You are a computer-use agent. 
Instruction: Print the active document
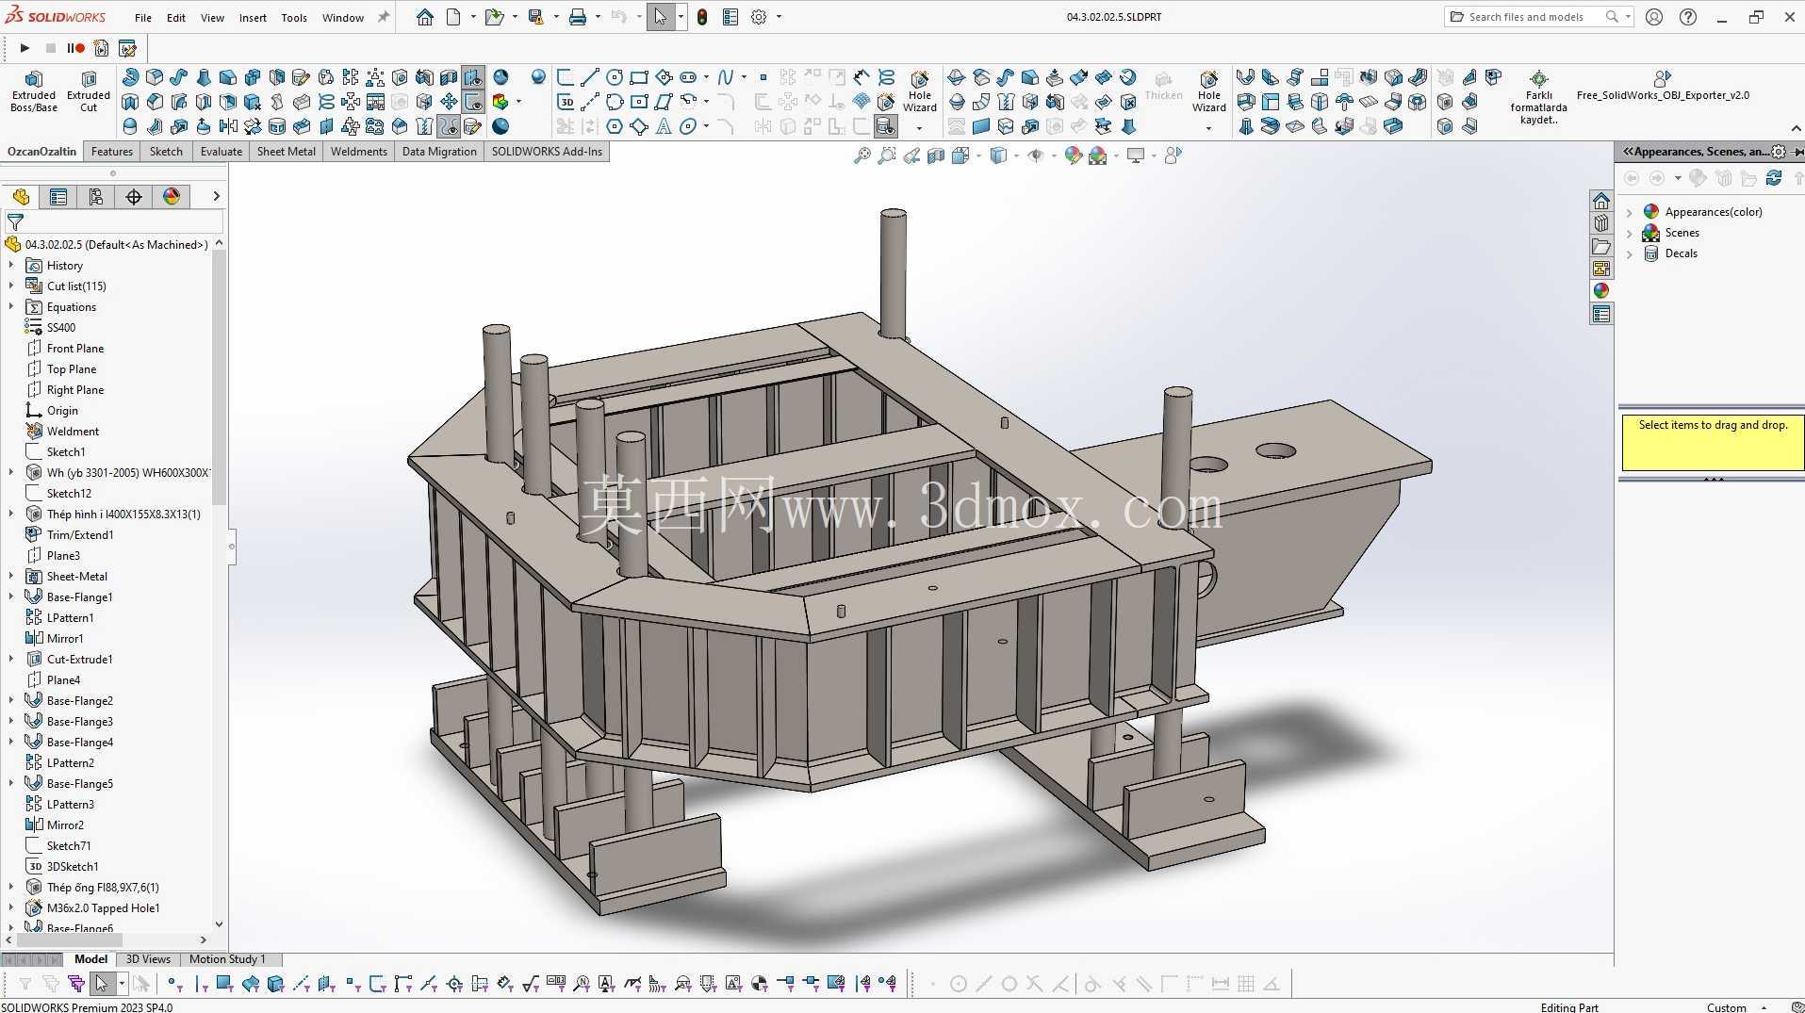[578, 17]
